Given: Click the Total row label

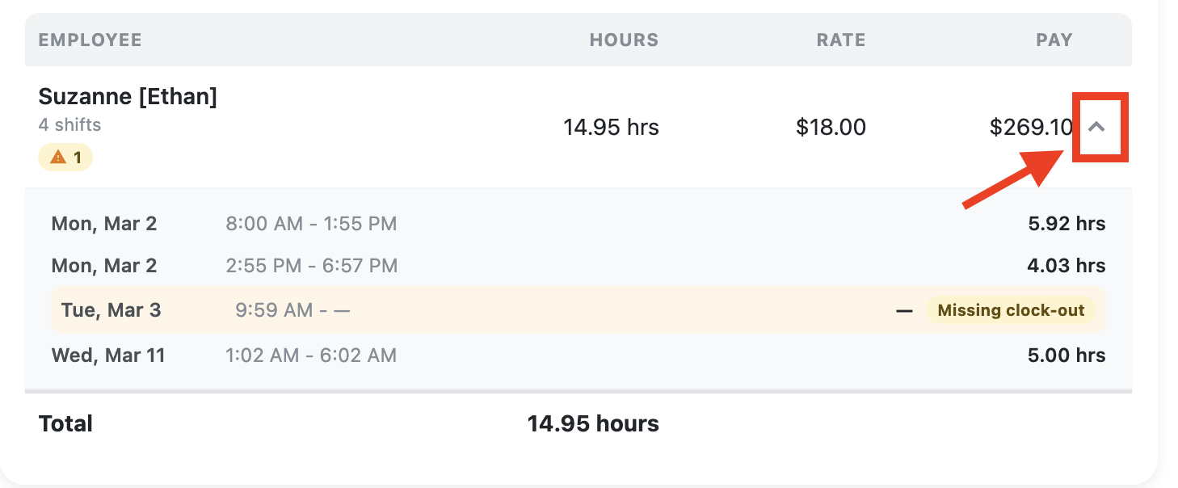Looking at the screenshot, I should click(x=65, y=423).
